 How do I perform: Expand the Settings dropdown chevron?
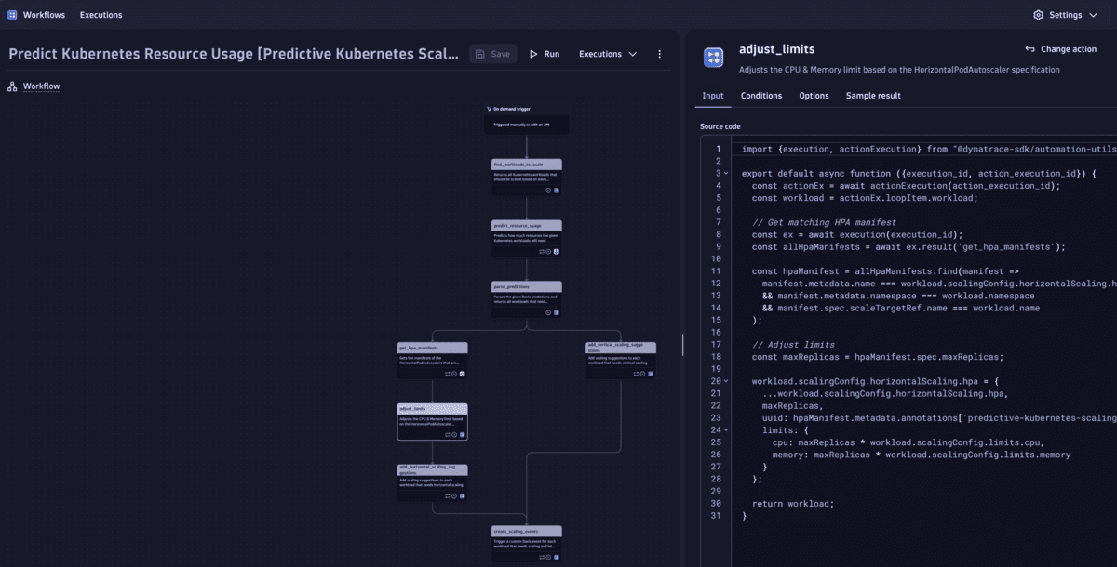point(1093,15)
